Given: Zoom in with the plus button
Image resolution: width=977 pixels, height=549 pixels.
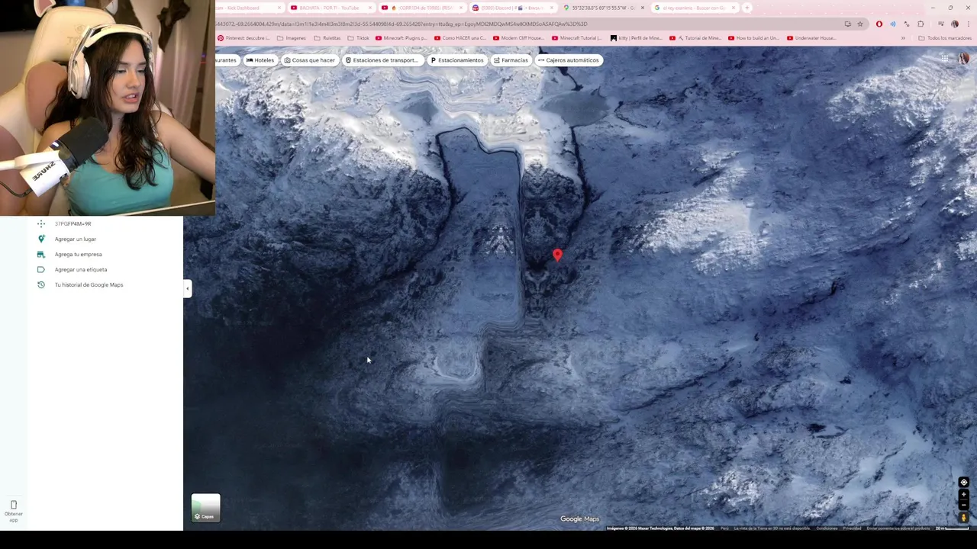Looking at the screenshot, I should [963, 495].
